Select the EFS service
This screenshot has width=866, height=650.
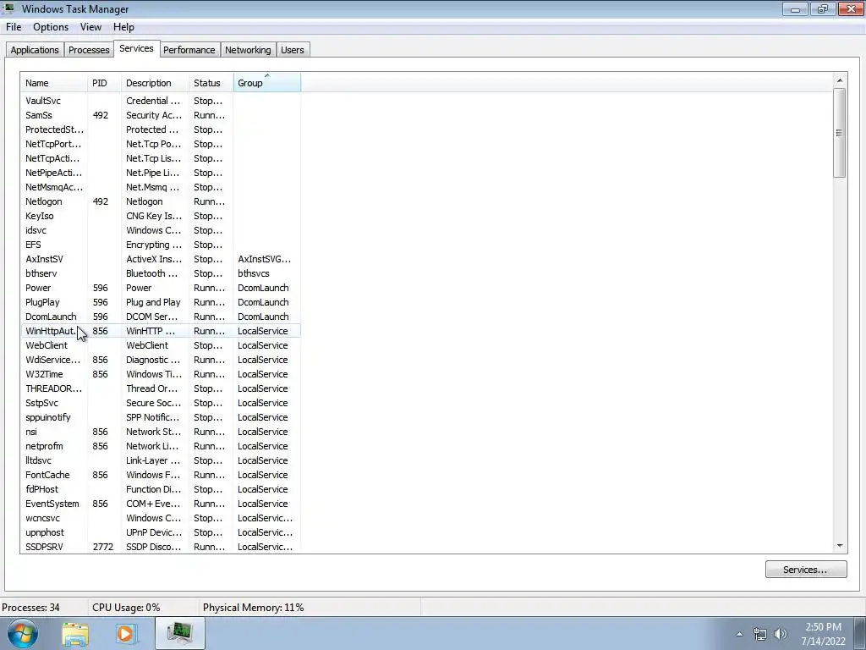coord(33,245)
